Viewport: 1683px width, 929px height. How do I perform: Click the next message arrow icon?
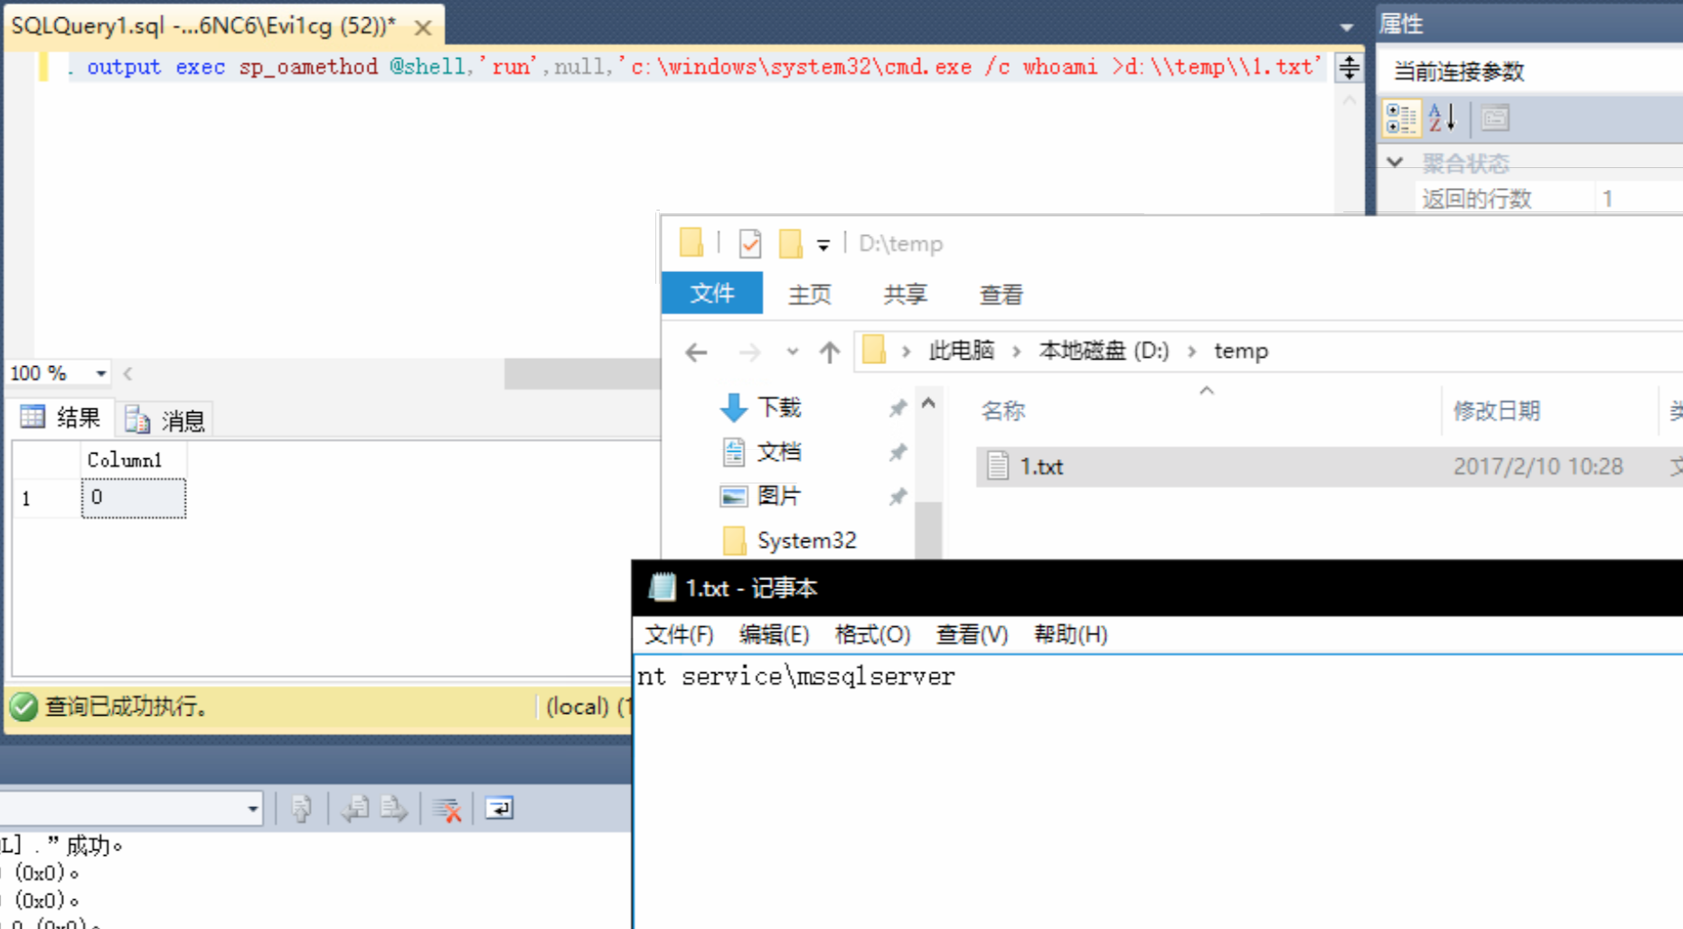[395, 808]
